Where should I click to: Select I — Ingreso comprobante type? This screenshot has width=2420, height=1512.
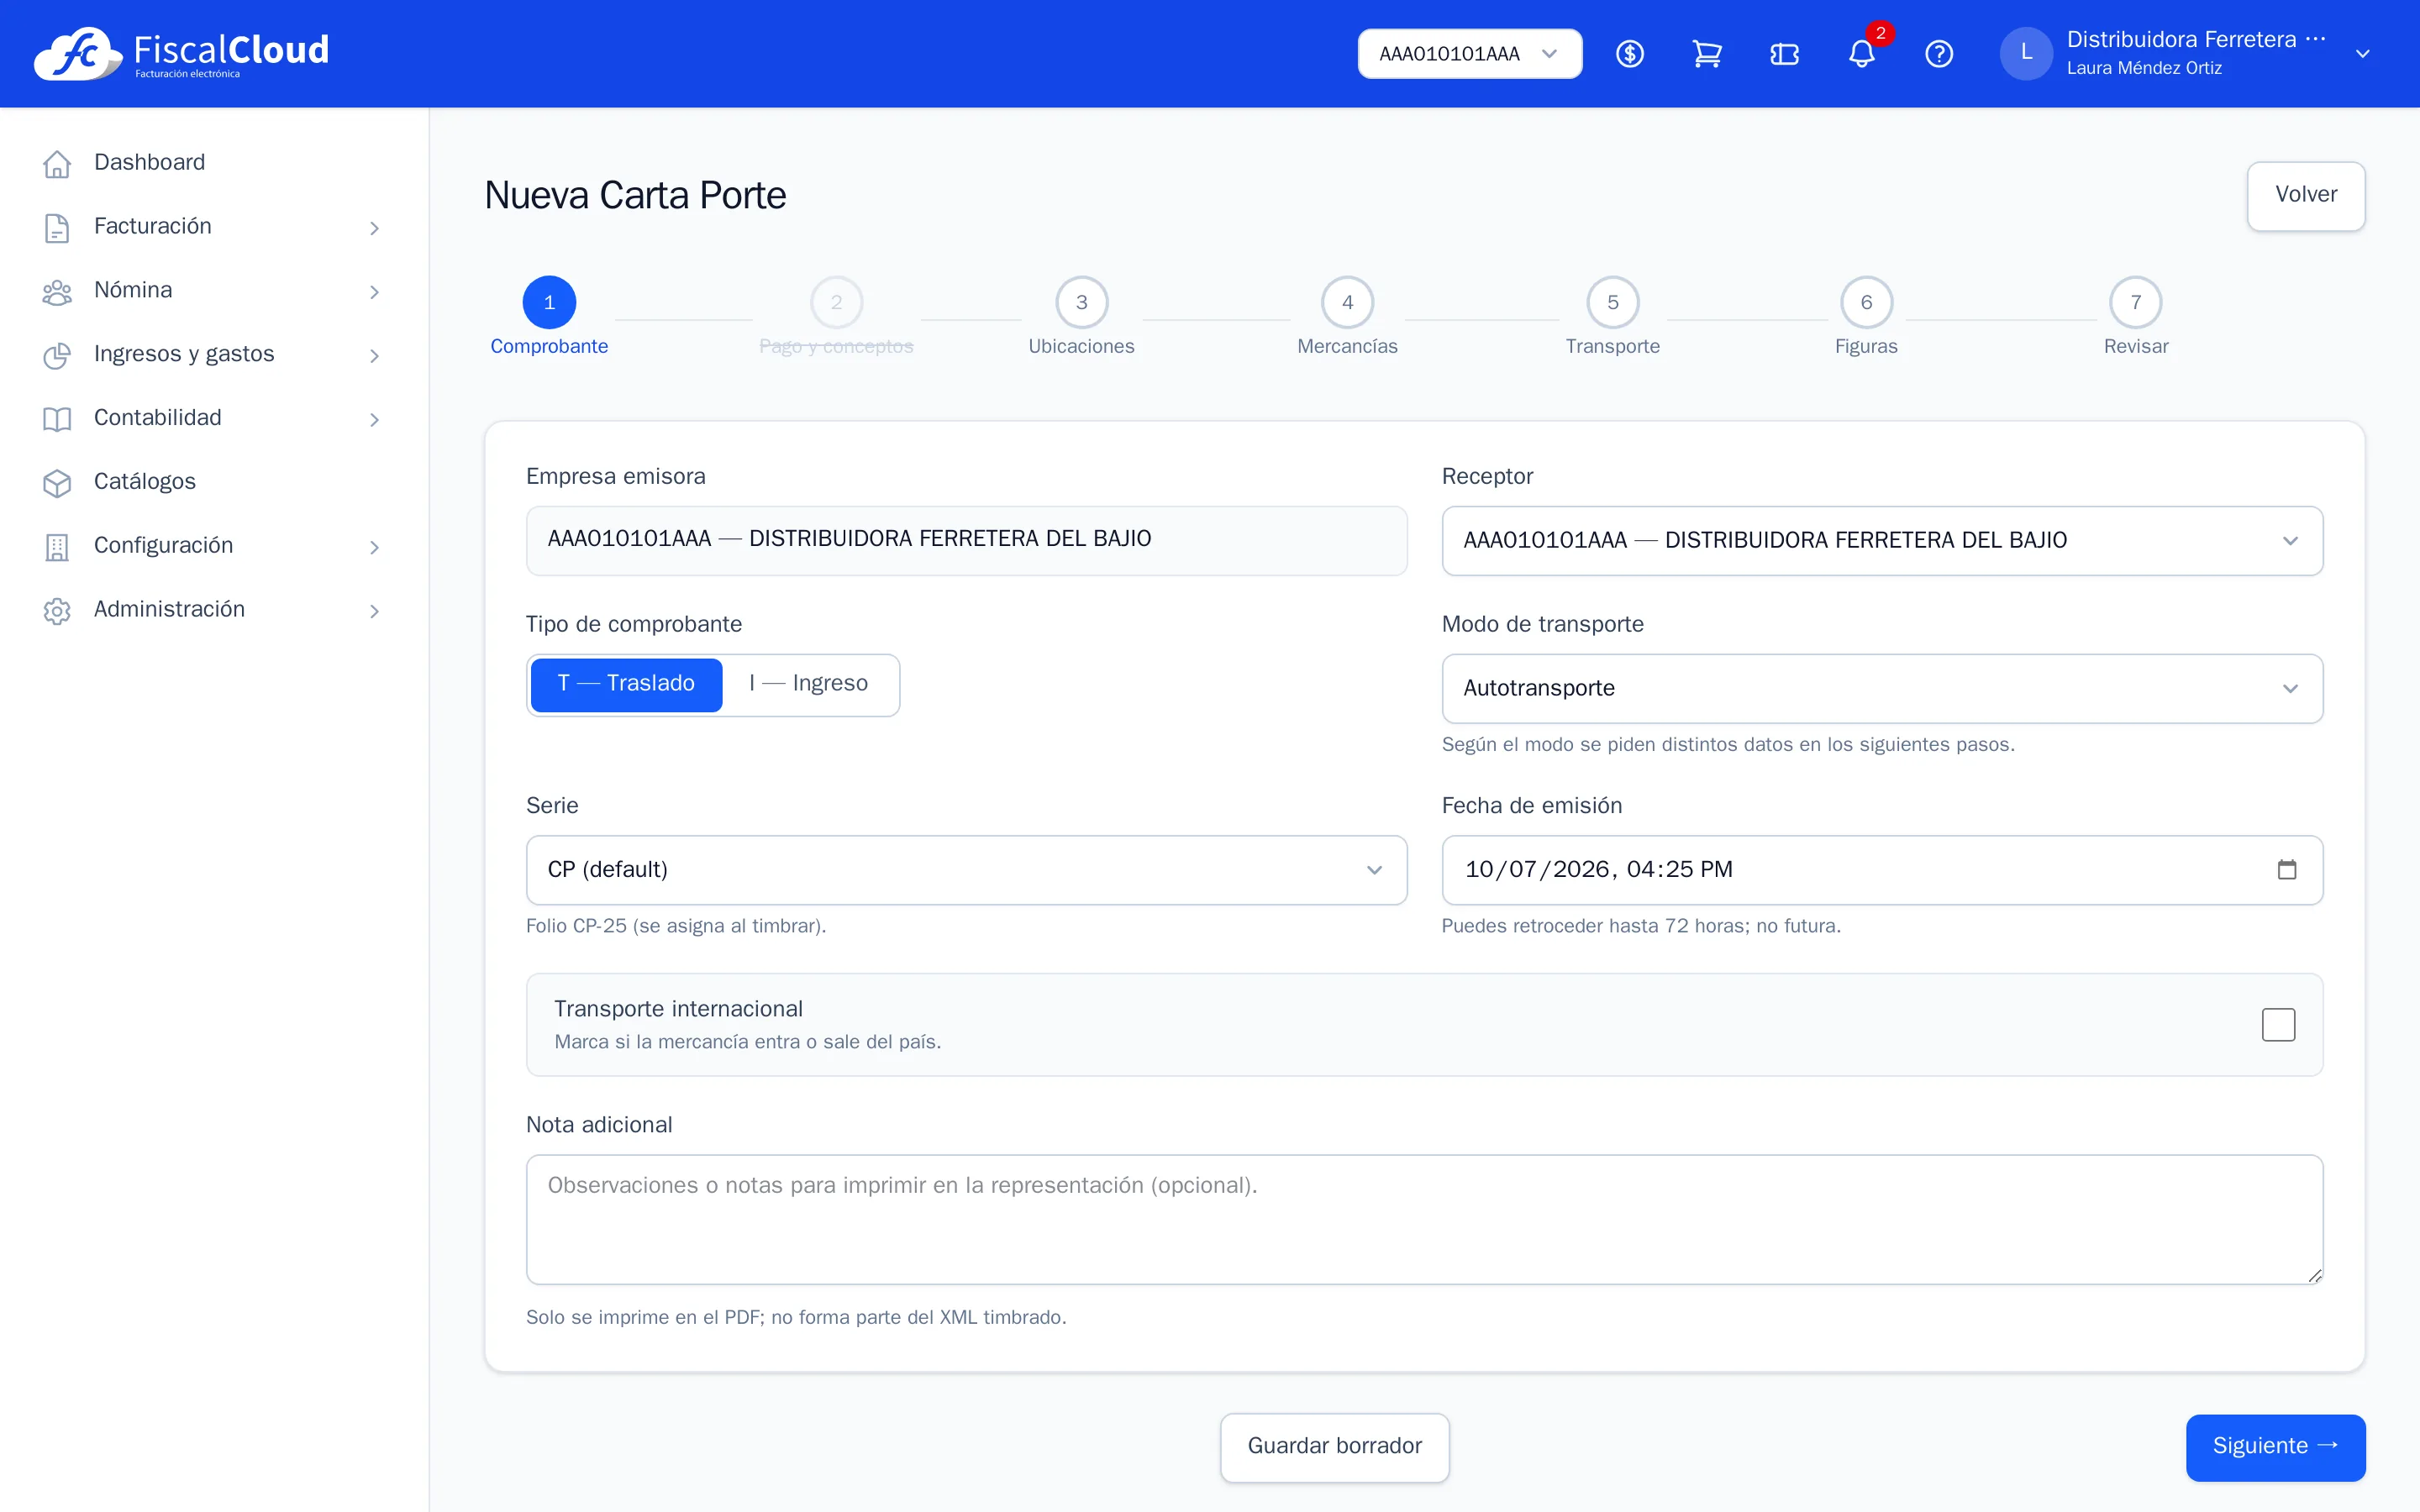[808, 684]
